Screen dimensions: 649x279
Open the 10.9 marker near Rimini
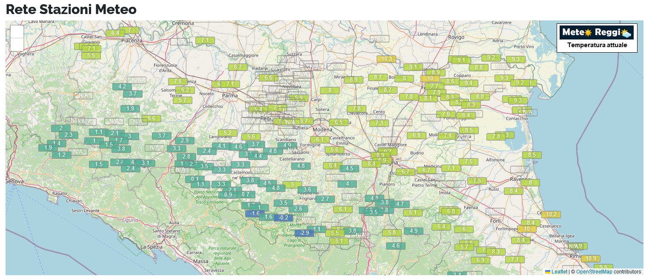pyautogui.click(x=591, y=258)
